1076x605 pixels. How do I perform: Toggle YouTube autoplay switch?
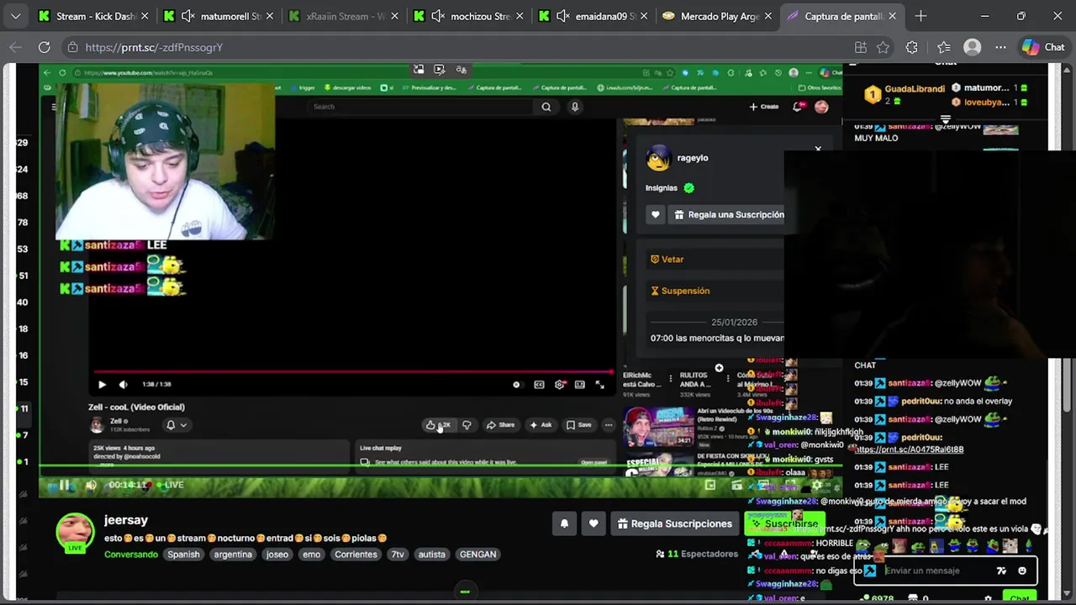516,384
